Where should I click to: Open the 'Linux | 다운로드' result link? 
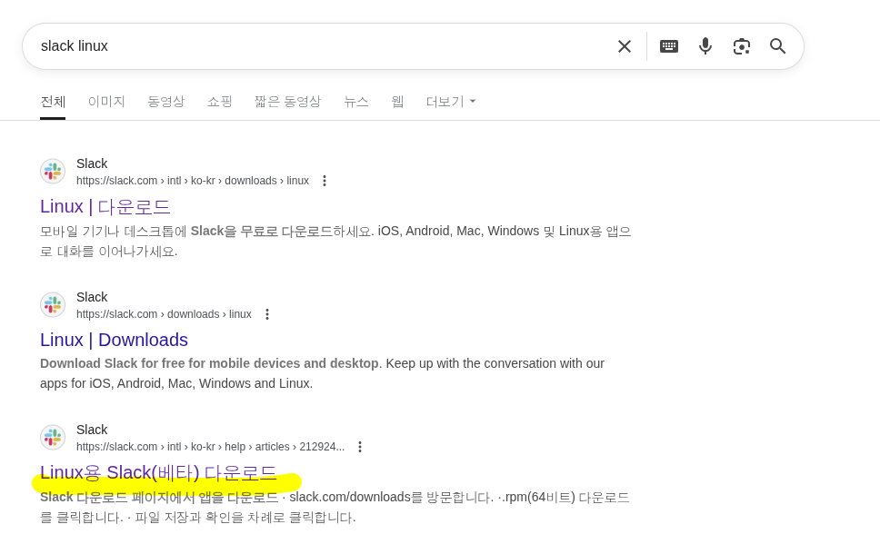point(105,206)
